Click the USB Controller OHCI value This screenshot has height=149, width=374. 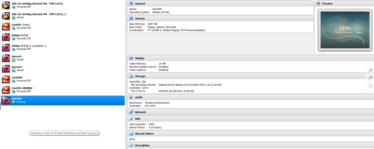click(151, 124)
